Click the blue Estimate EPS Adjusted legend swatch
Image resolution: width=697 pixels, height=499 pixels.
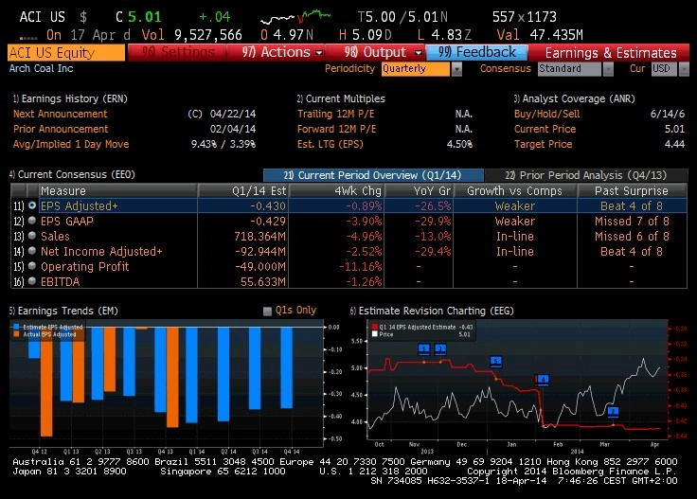(16, 327)
